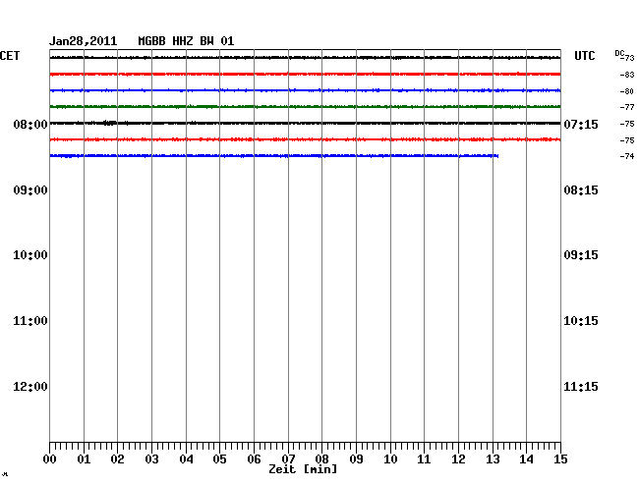Select minute tick label 09
639x485 pixels.
coord(356,459)
